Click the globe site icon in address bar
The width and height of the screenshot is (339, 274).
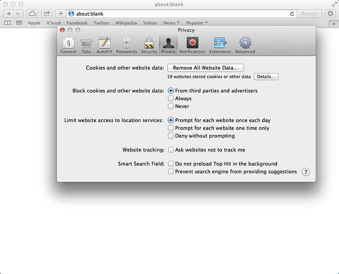(71, 14)
